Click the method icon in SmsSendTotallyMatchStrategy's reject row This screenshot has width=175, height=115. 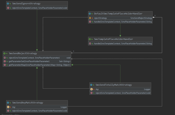[91, 93]
